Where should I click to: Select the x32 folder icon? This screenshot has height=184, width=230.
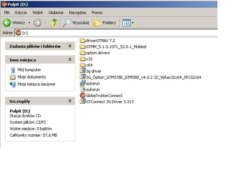[83, 59]
